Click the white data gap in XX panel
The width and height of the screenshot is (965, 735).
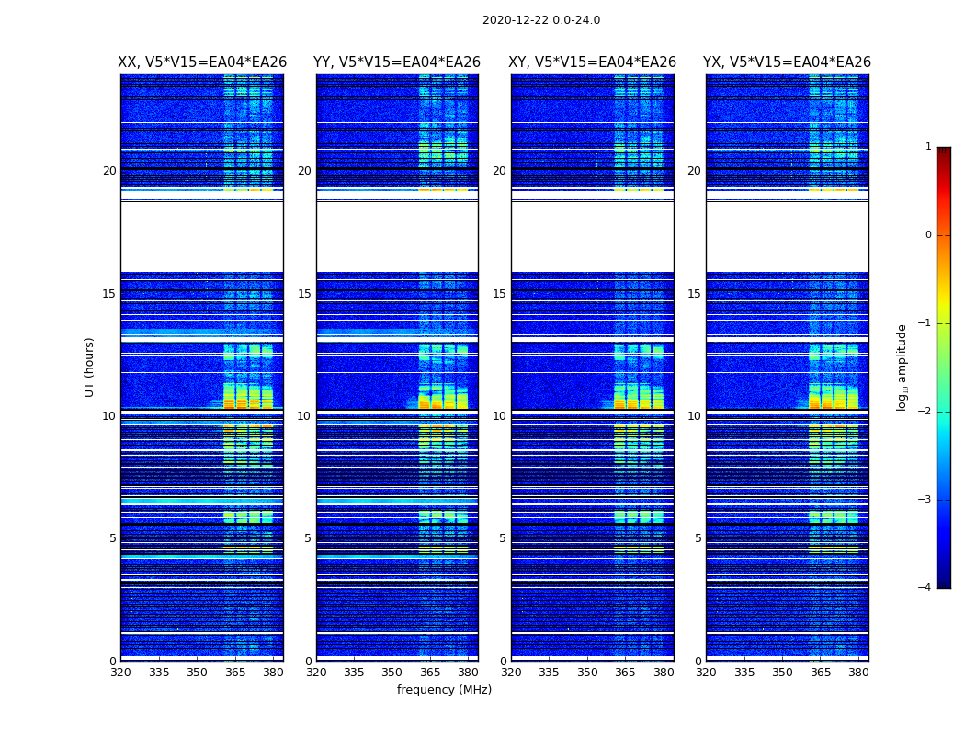(x=201, y=236)
